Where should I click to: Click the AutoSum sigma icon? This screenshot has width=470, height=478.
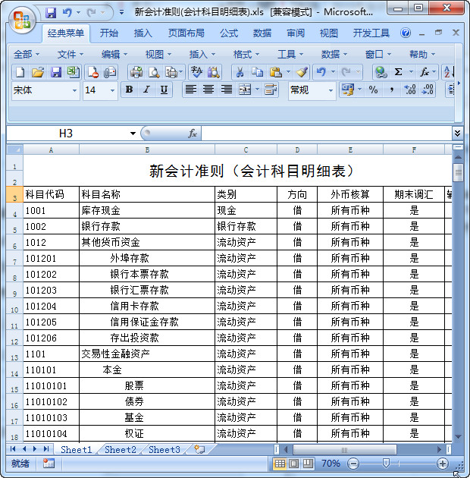(398, 72)
